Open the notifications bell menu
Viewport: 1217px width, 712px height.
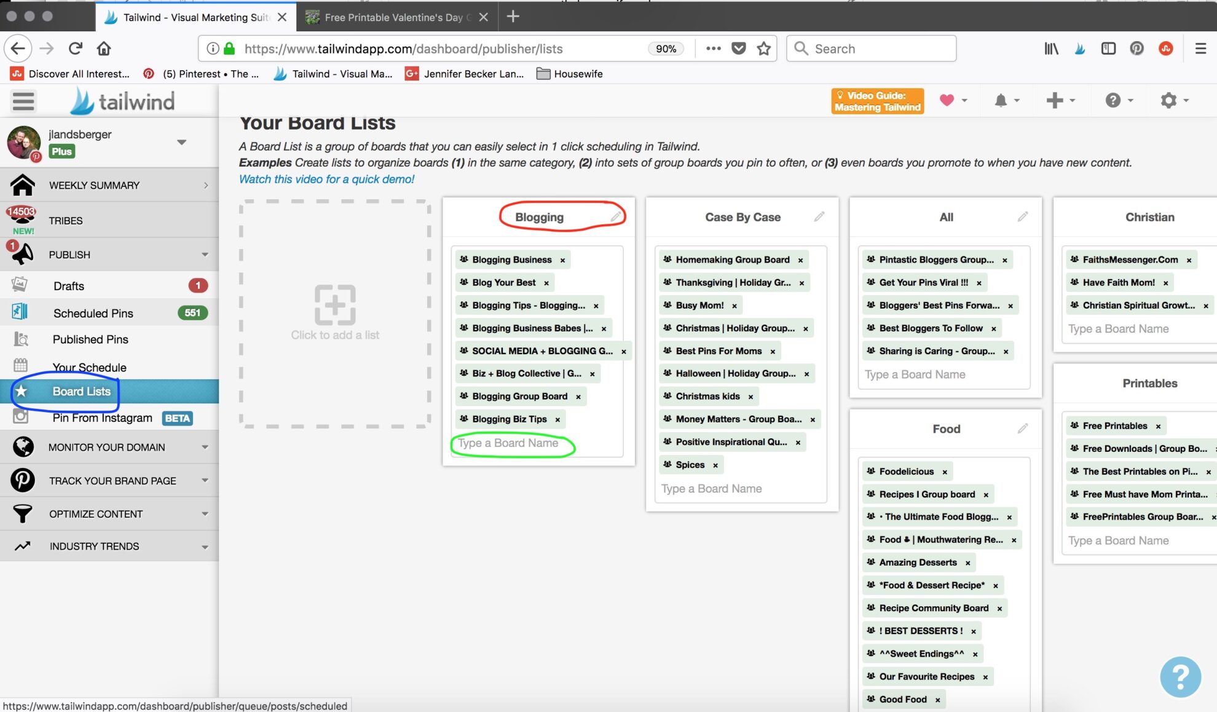(x=1007, y=100)
